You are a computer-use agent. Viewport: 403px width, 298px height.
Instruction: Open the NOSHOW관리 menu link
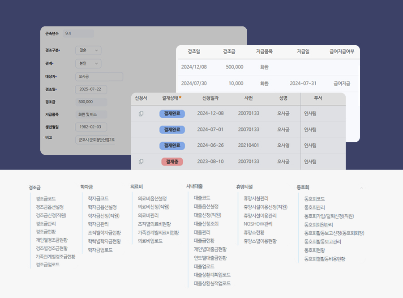tap(258, 224)
